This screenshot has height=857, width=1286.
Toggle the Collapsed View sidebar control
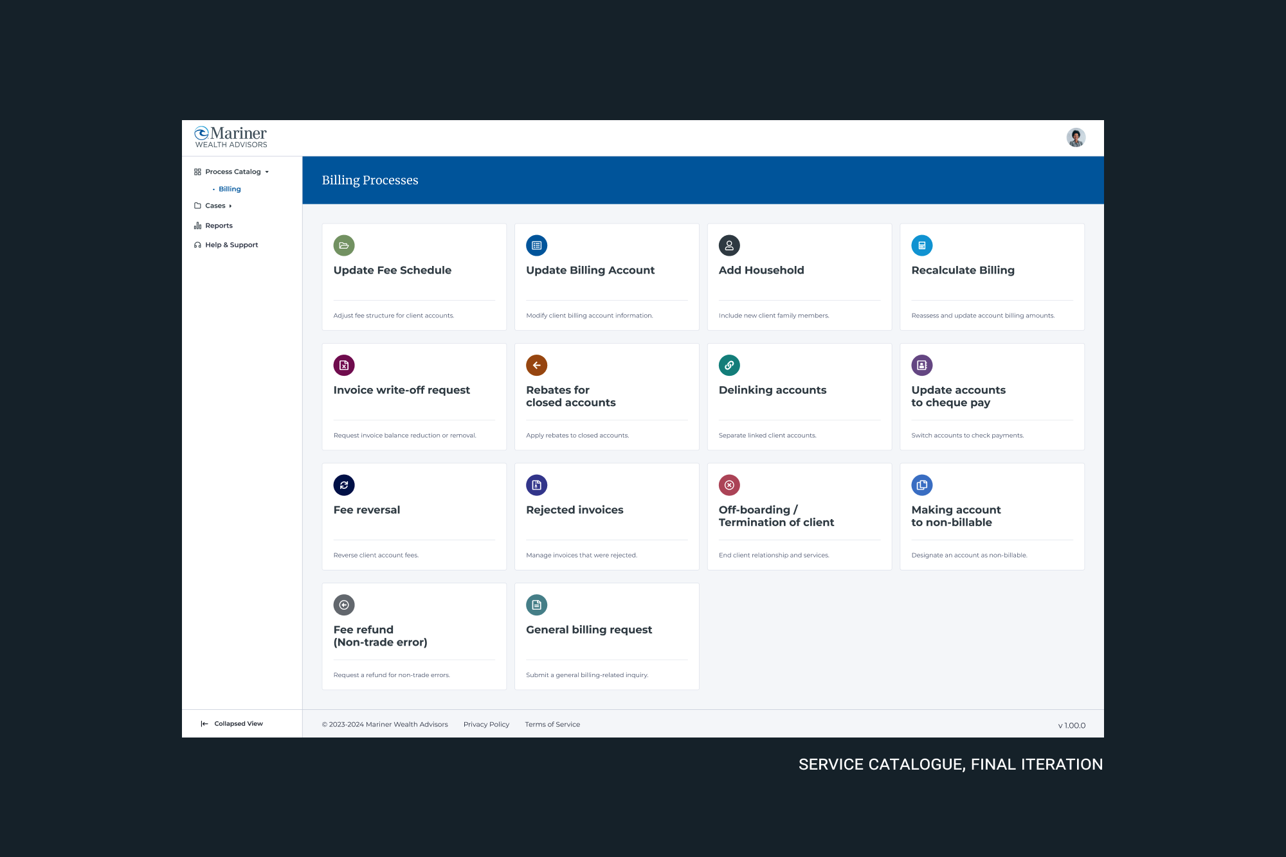(x=232, y=723)
